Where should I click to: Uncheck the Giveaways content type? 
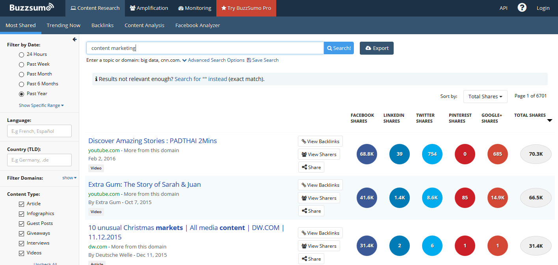tap(22, 234)
